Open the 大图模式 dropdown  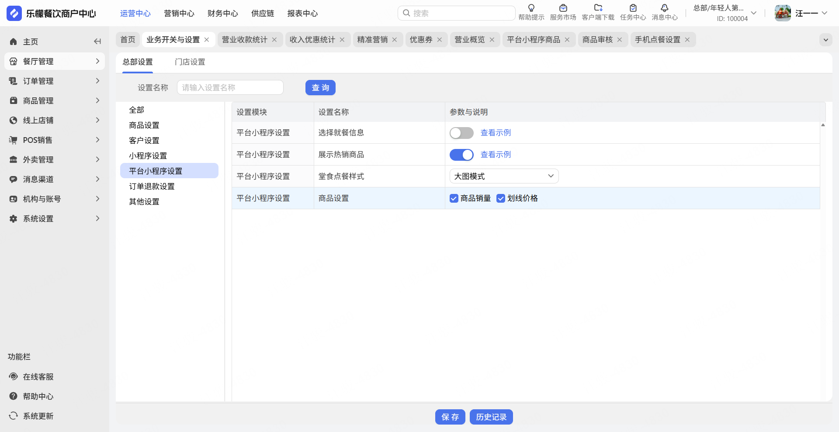point(504,176)
